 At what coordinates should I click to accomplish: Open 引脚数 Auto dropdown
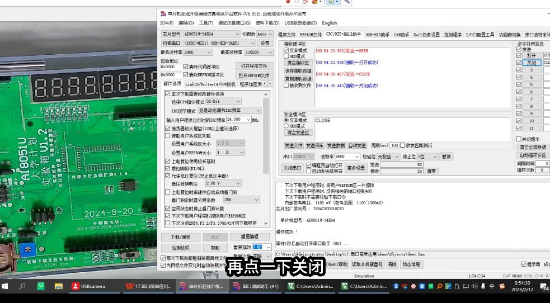[265, 34]
